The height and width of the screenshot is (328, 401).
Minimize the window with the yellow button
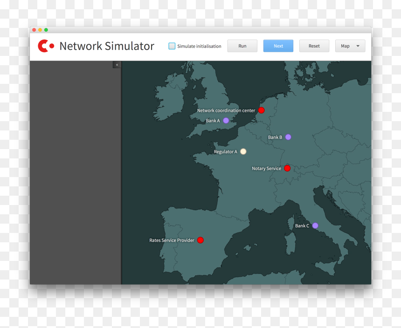click(40, 30)
